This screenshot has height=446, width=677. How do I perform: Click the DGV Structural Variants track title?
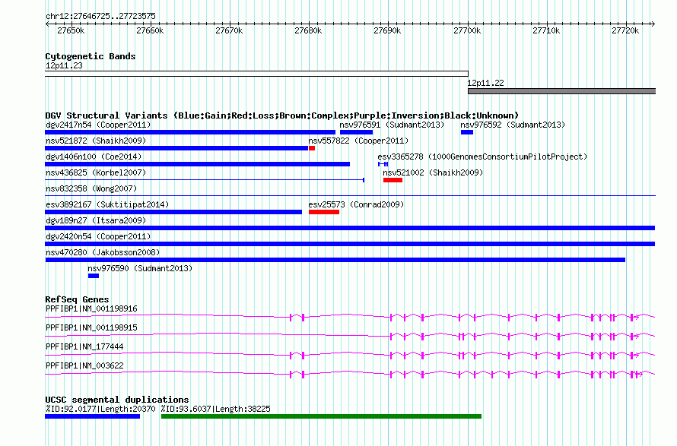click(x=281, y=115)
